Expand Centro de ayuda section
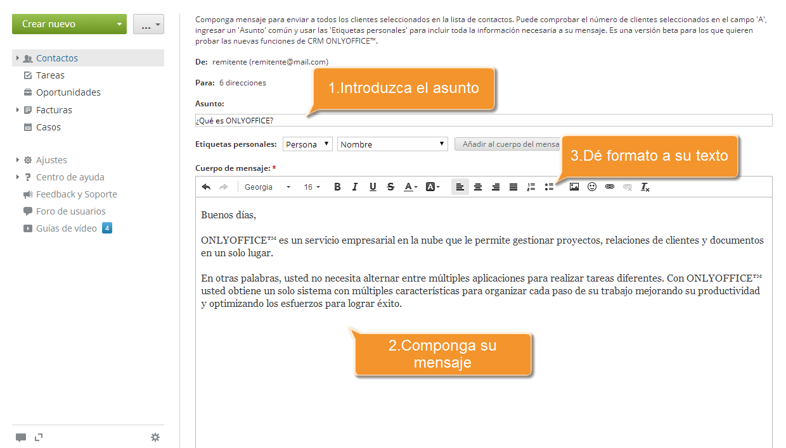Screen dimensions: 786x448 18,177
